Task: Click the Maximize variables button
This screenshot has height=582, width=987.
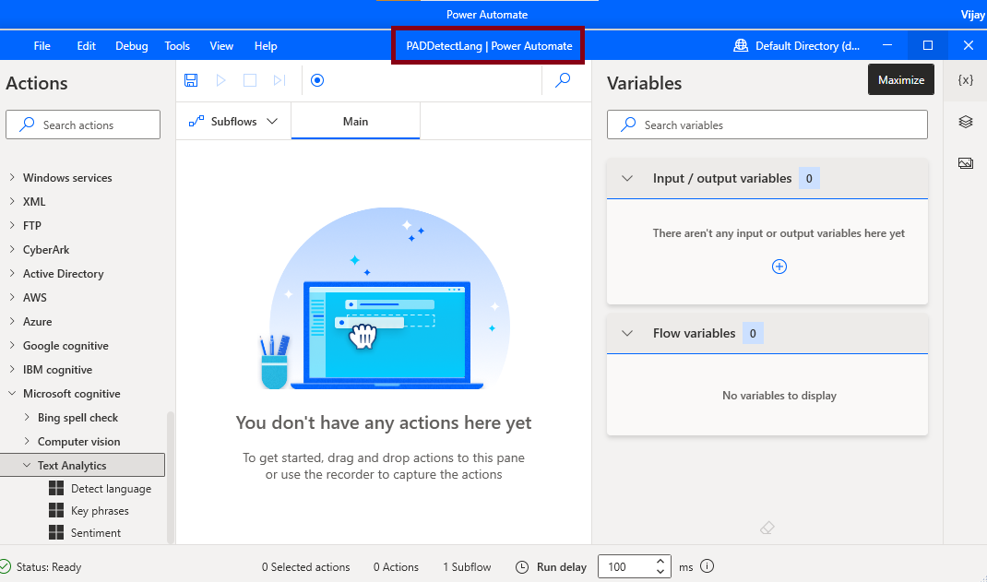Action: (x=900, y=79)
